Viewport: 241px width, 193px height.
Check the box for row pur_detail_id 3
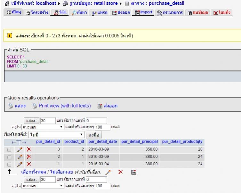(9, 149)
